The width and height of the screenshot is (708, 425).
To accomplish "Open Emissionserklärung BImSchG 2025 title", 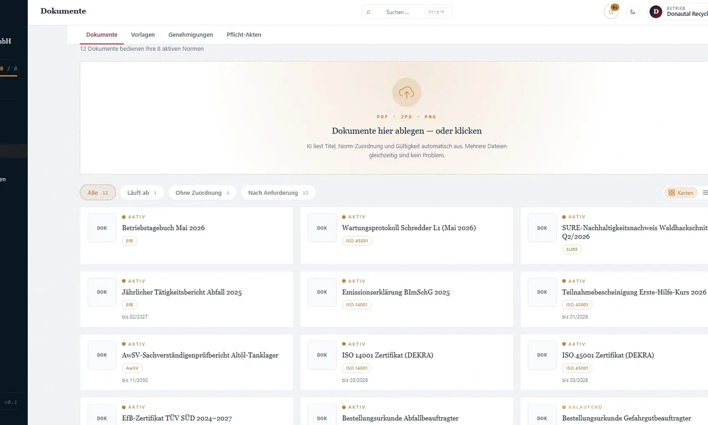I will (396, 292).
